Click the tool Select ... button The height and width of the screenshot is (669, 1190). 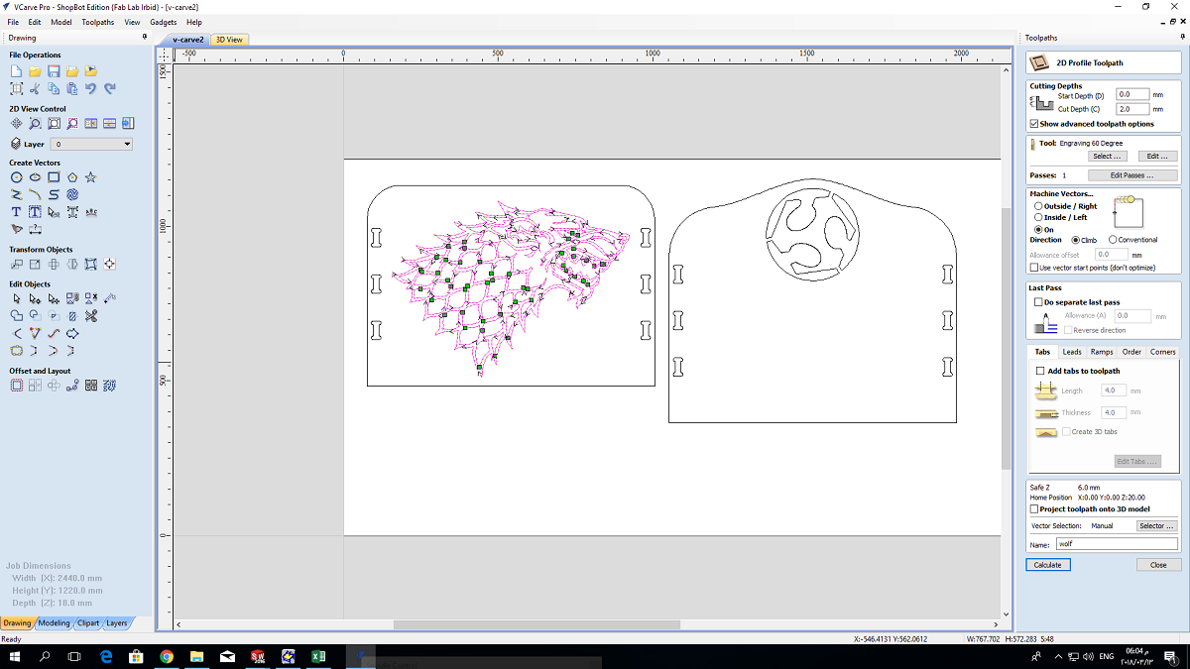[x=1107, y=157]
